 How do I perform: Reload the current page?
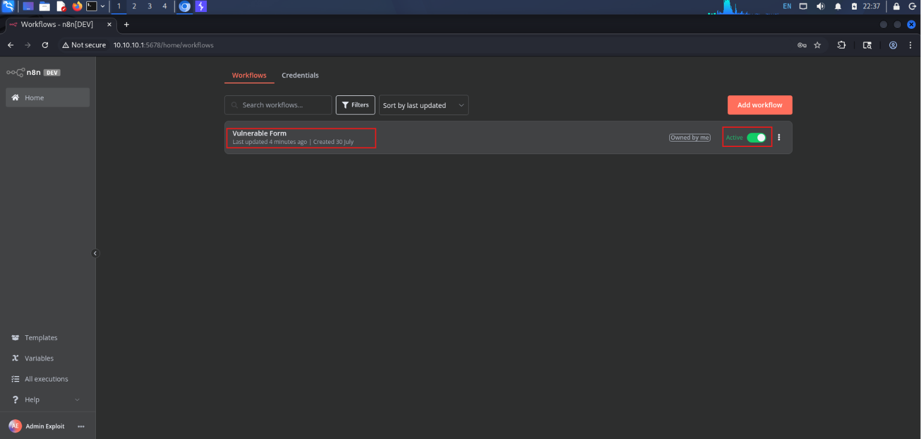tap(45, 45)
